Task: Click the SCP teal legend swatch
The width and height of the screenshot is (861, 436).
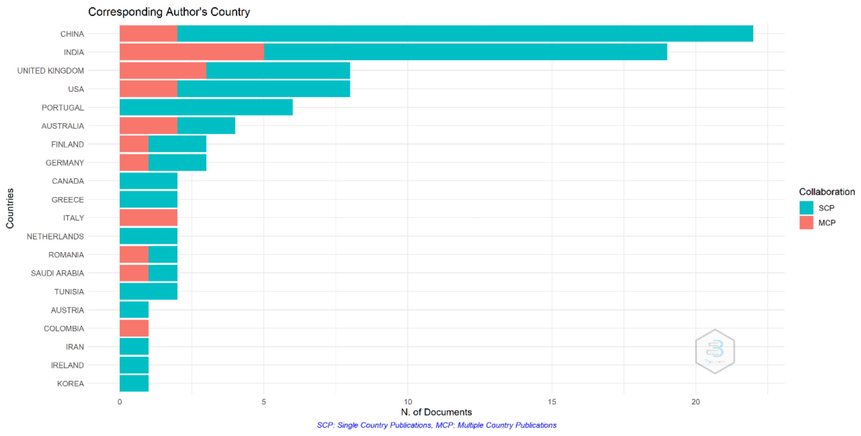Action: 806,208
